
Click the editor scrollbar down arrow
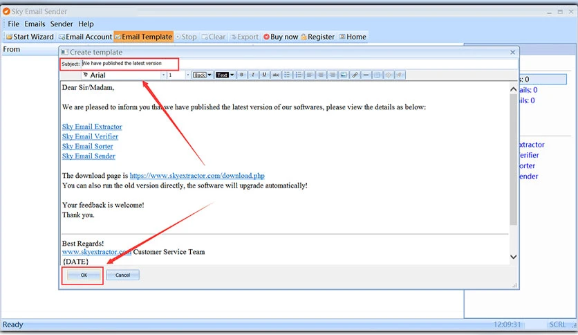(x=513, y=257)
